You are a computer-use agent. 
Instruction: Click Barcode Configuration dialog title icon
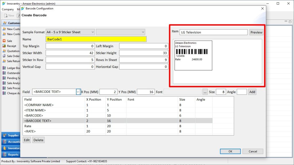click(x=23, y=8)
